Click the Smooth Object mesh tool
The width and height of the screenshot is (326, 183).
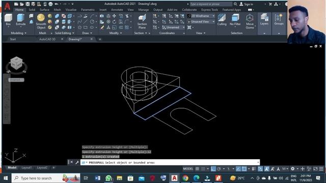(41, 21)
